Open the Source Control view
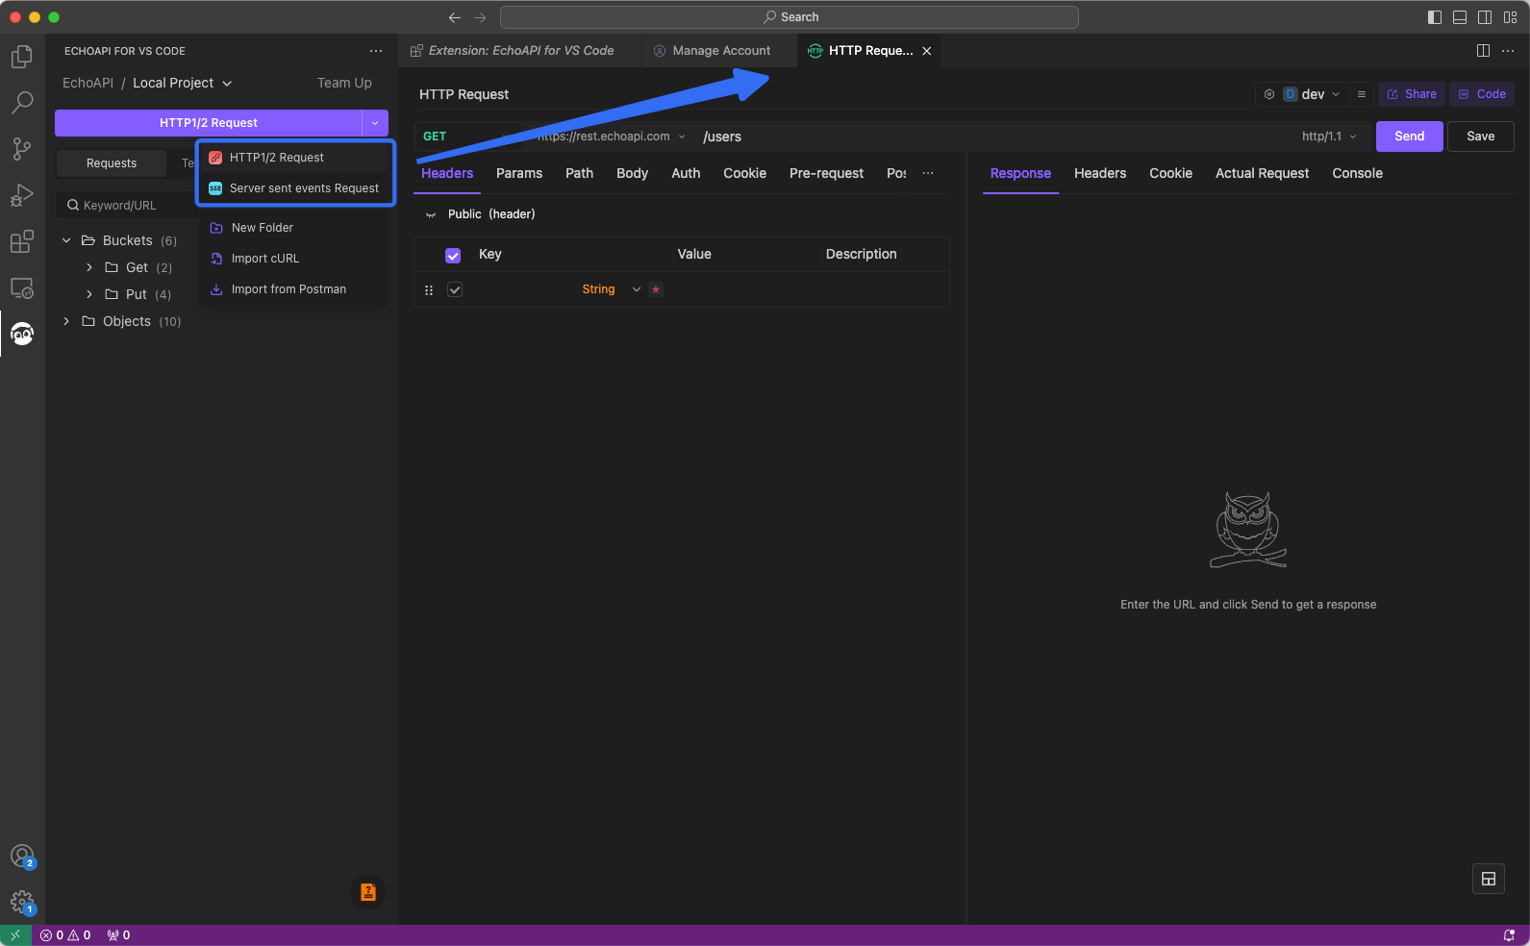Image resolution: width=1530 pixels, height=946 pixels. (x=22, y=149)
